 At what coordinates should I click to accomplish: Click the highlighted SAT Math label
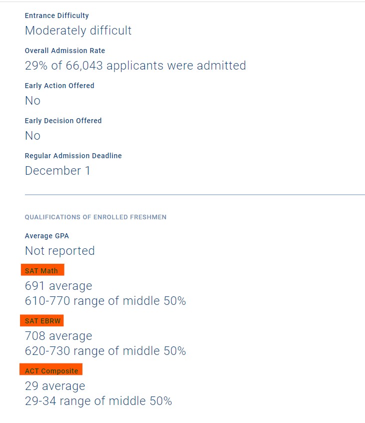coord(42,271)
